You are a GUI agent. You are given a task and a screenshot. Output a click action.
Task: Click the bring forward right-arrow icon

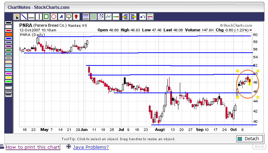click(x=133, y=17)
